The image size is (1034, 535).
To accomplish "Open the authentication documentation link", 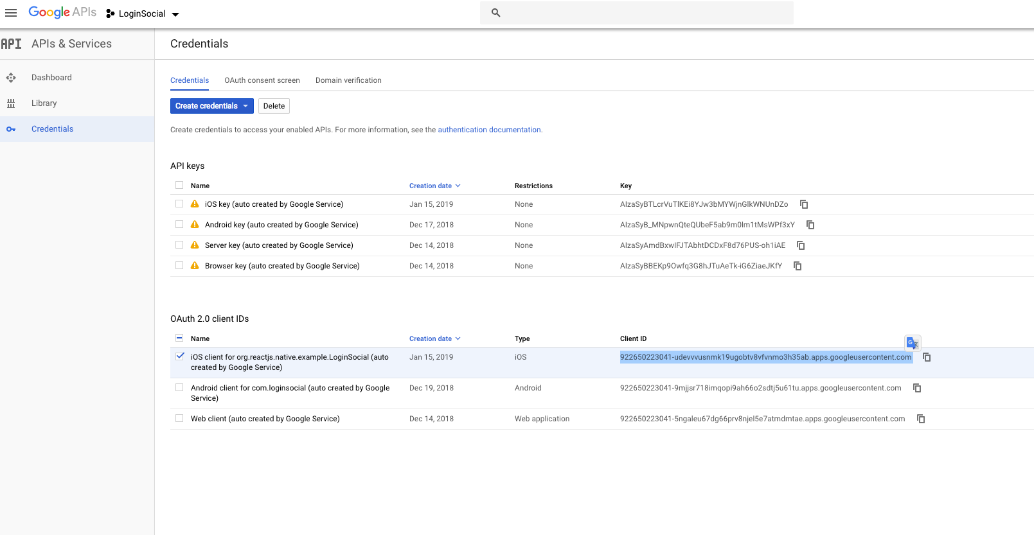I will [x=489, y=130].
